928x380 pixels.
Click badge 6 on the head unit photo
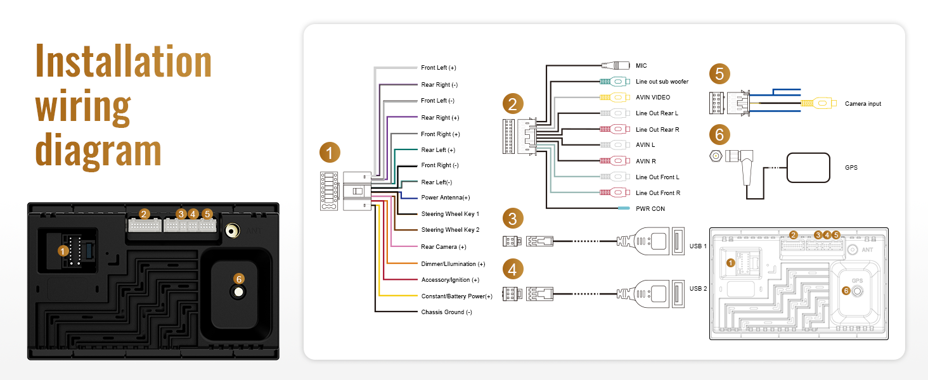click(x=239, y=279)
